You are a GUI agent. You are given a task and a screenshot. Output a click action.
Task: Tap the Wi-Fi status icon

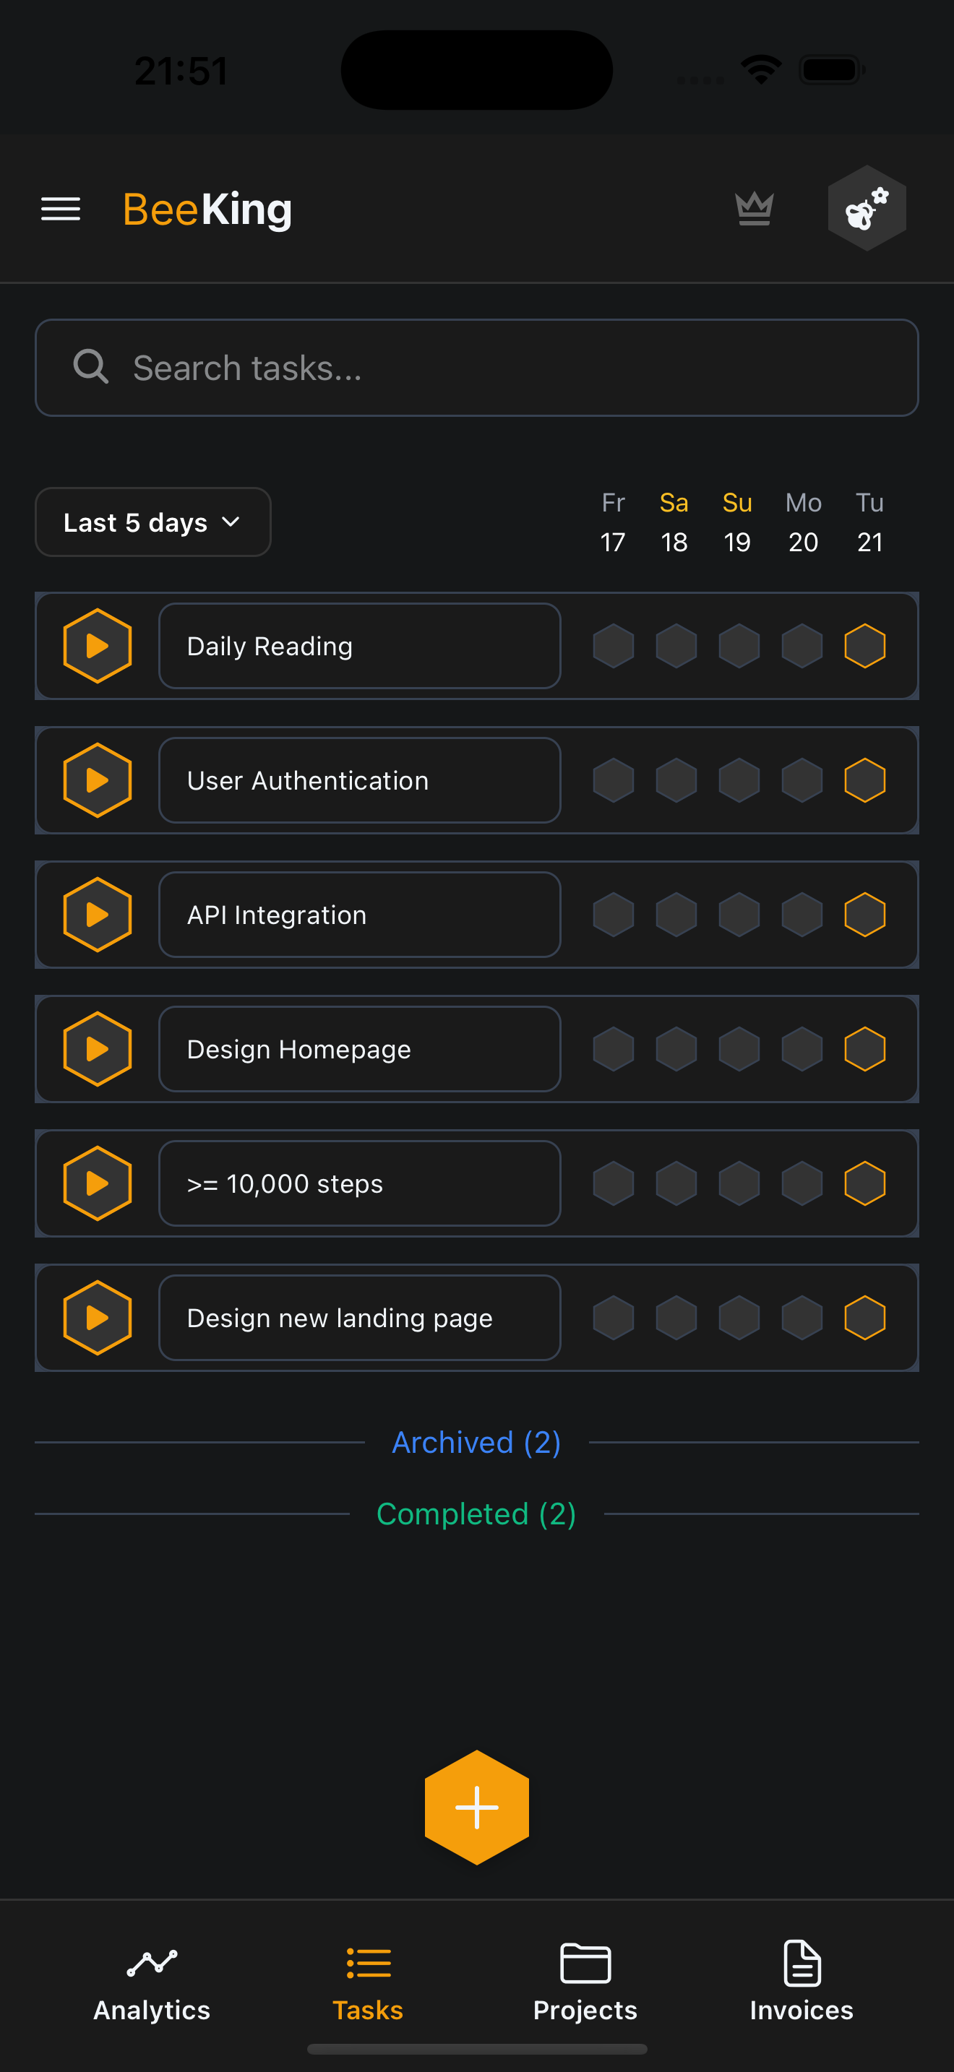click(x=761, y=70)
